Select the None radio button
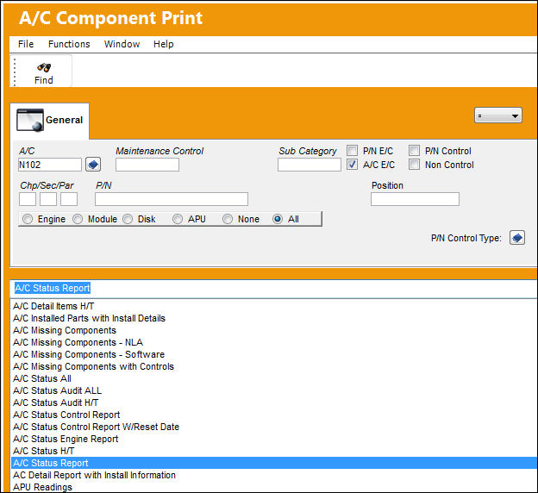Screen dimensions: 538x493 tap(228, 219)
